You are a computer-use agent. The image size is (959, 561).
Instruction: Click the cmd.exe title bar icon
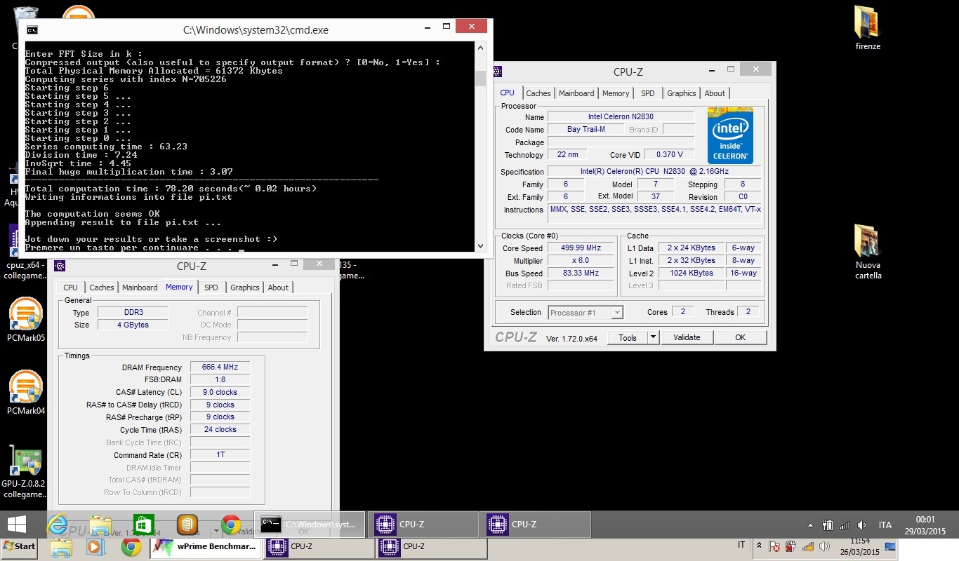pos(32,29)
